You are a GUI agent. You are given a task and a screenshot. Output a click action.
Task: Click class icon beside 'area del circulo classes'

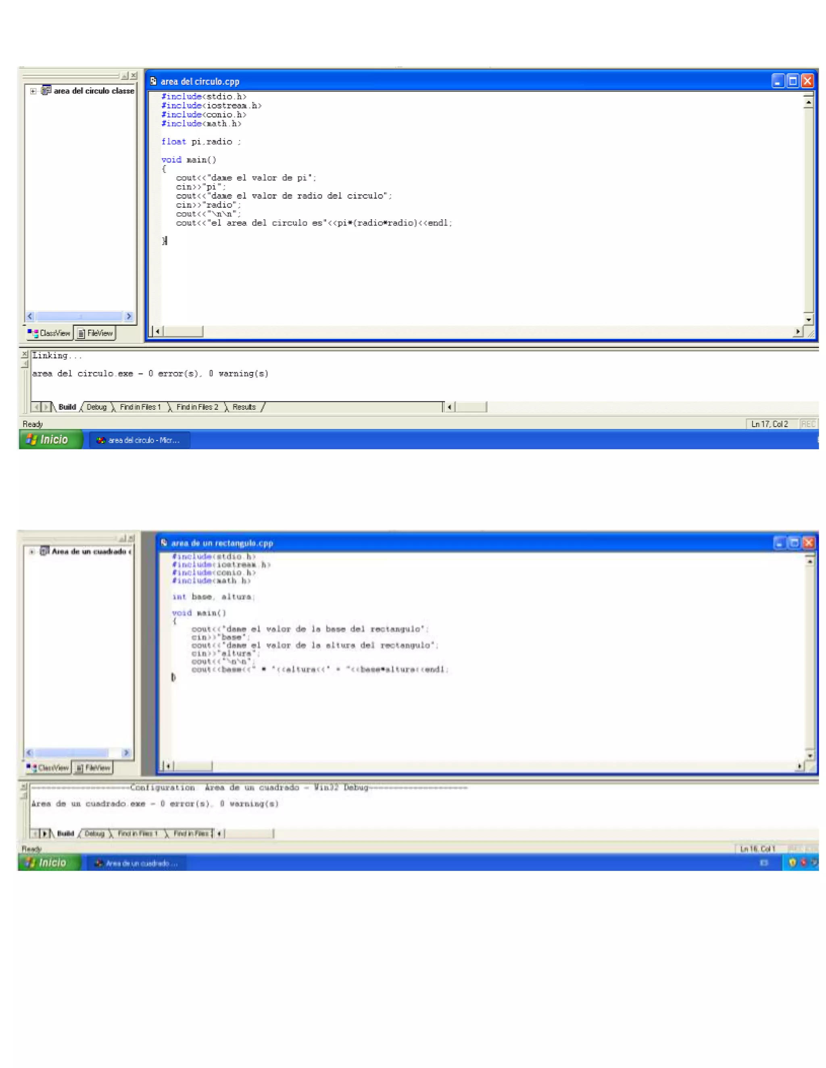46,90
